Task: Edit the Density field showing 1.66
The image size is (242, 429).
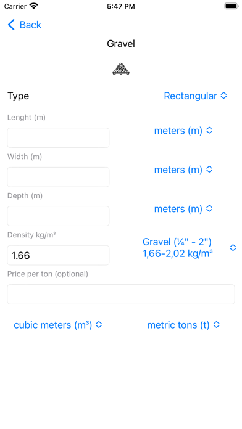Action: [x=58, y=255]
